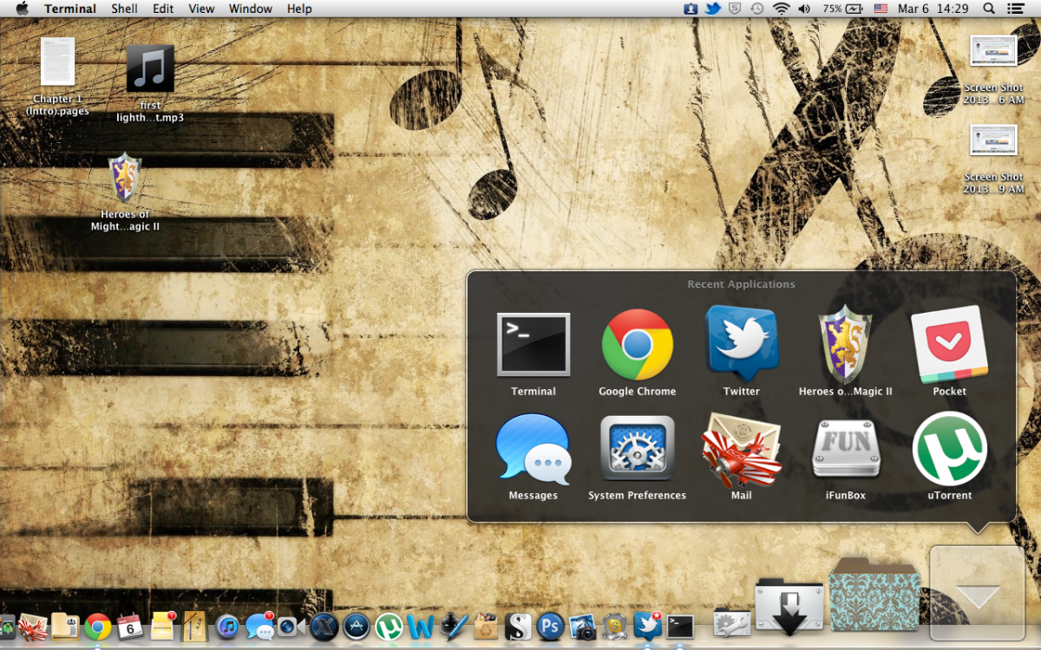This screenshot has height=650, width=1041.
Task: Open the Downloads stack in Dock
Action: (789, 607)
